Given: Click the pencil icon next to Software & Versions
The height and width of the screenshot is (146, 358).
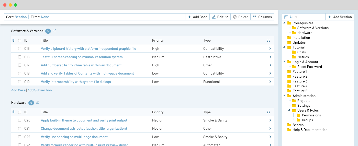Looking at the screenshot, I should tap(54, 31).
